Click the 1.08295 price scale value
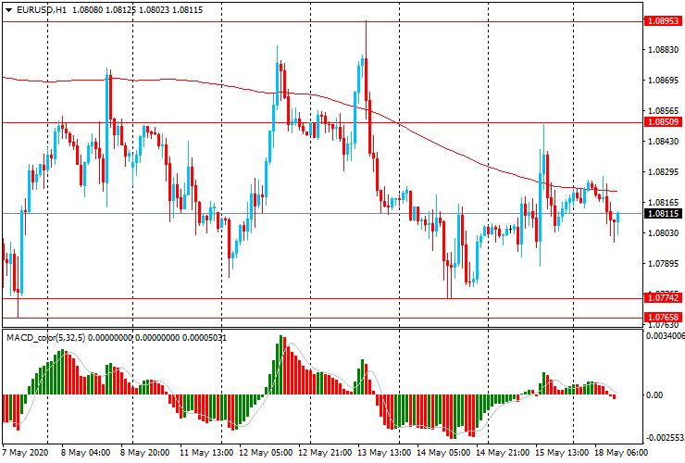685x463 pixels. [x=663, y=172]
